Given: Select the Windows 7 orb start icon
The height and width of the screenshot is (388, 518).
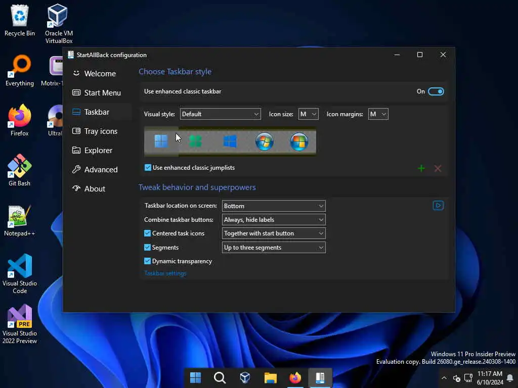Looking at the screenshot, I should click(x=264, y=141).
